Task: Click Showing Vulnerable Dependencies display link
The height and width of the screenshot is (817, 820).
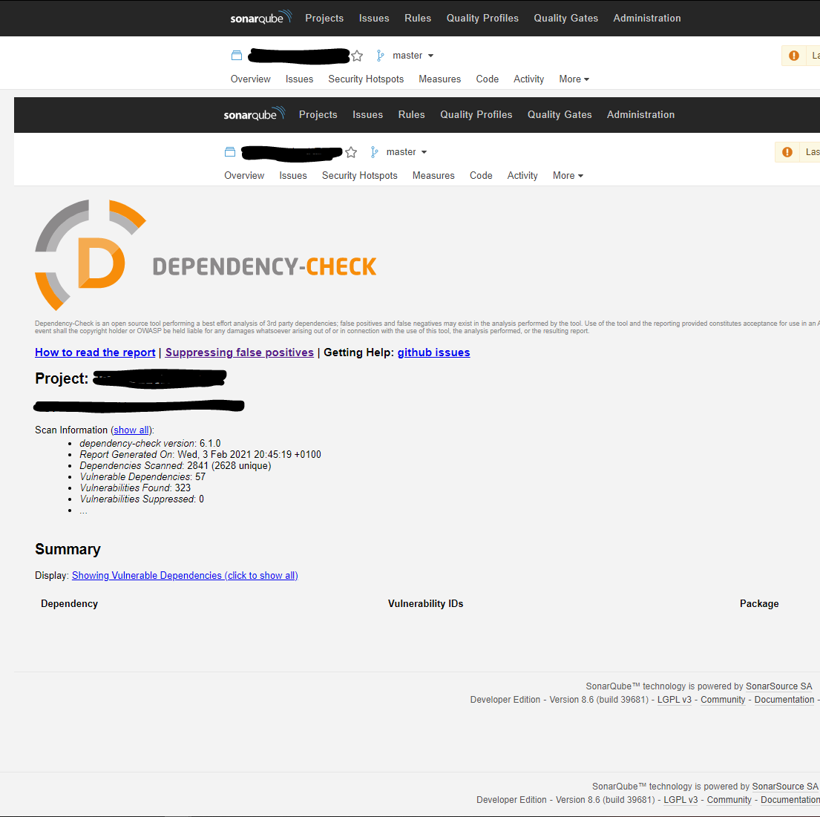Action: click(185, 575)
